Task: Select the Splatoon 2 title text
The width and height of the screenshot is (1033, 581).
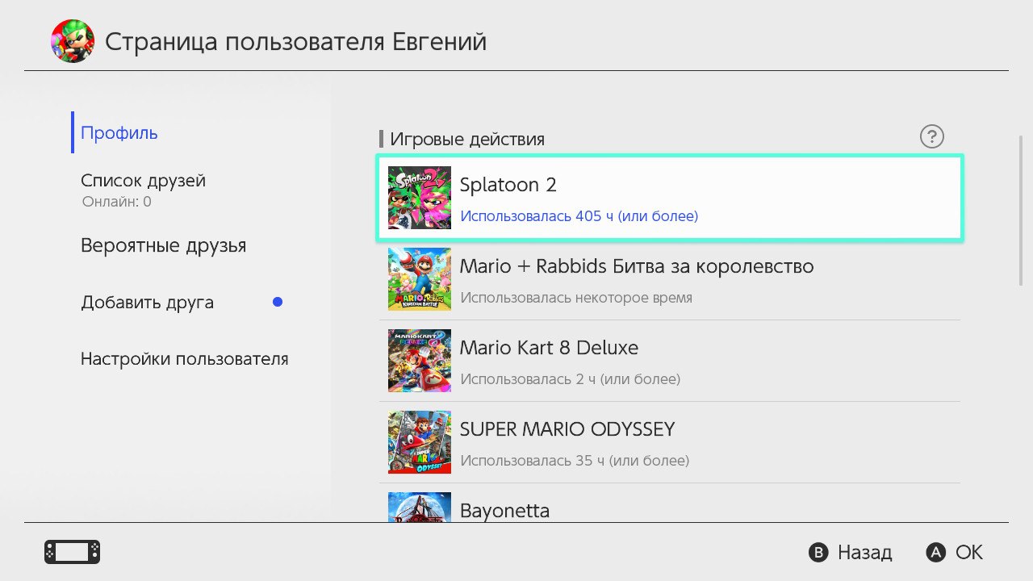Action: (x=508, y=185)
